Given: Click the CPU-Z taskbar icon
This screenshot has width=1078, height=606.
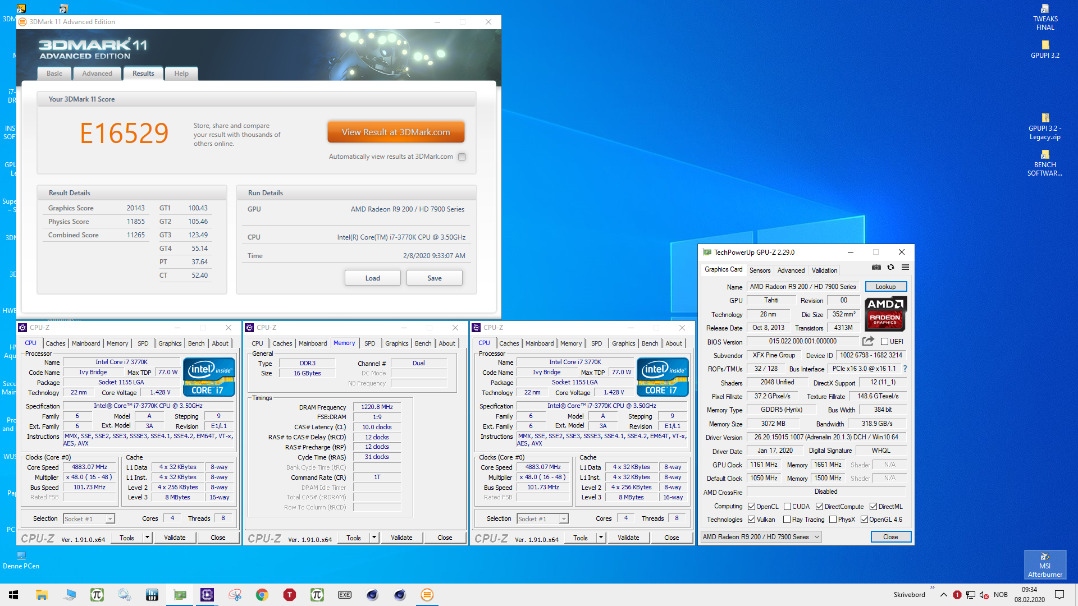Looking at the screenshot, I should (207, 595).
